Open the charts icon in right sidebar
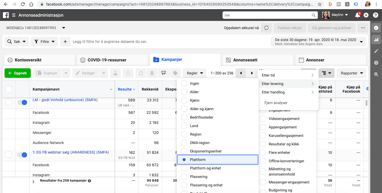The width and height of the screenshot is (382, 193). click(x=376, y=39)
